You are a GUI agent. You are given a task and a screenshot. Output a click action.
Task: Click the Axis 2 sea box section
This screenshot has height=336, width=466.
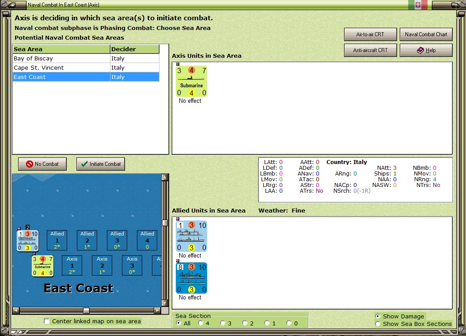[102, 265]
